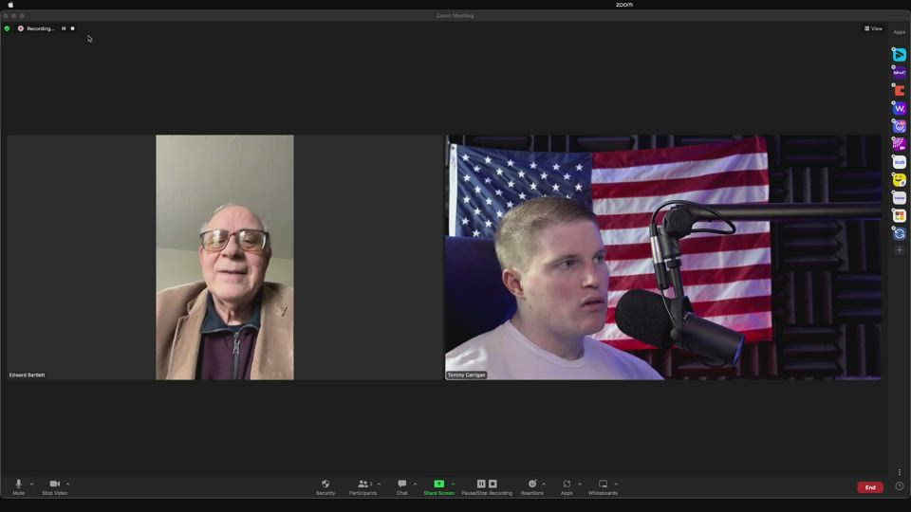
Task: Expand video options arrow beside Stop Video
Action: tap(67, 484)
